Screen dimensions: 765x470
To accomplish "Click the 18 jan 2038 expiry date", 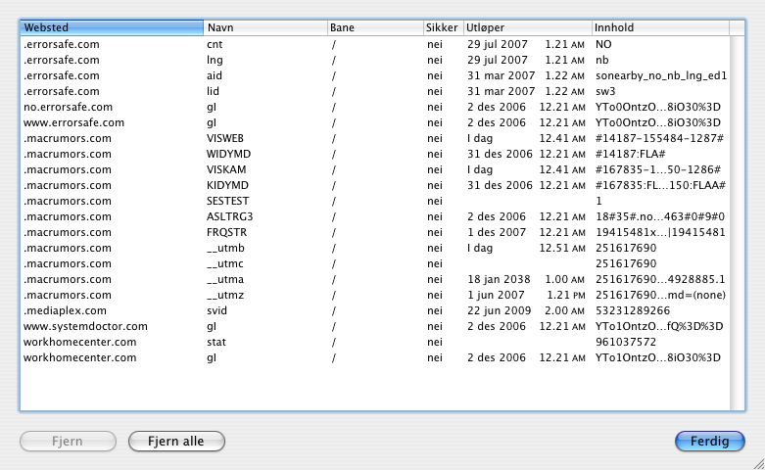I will coord(499,279).
